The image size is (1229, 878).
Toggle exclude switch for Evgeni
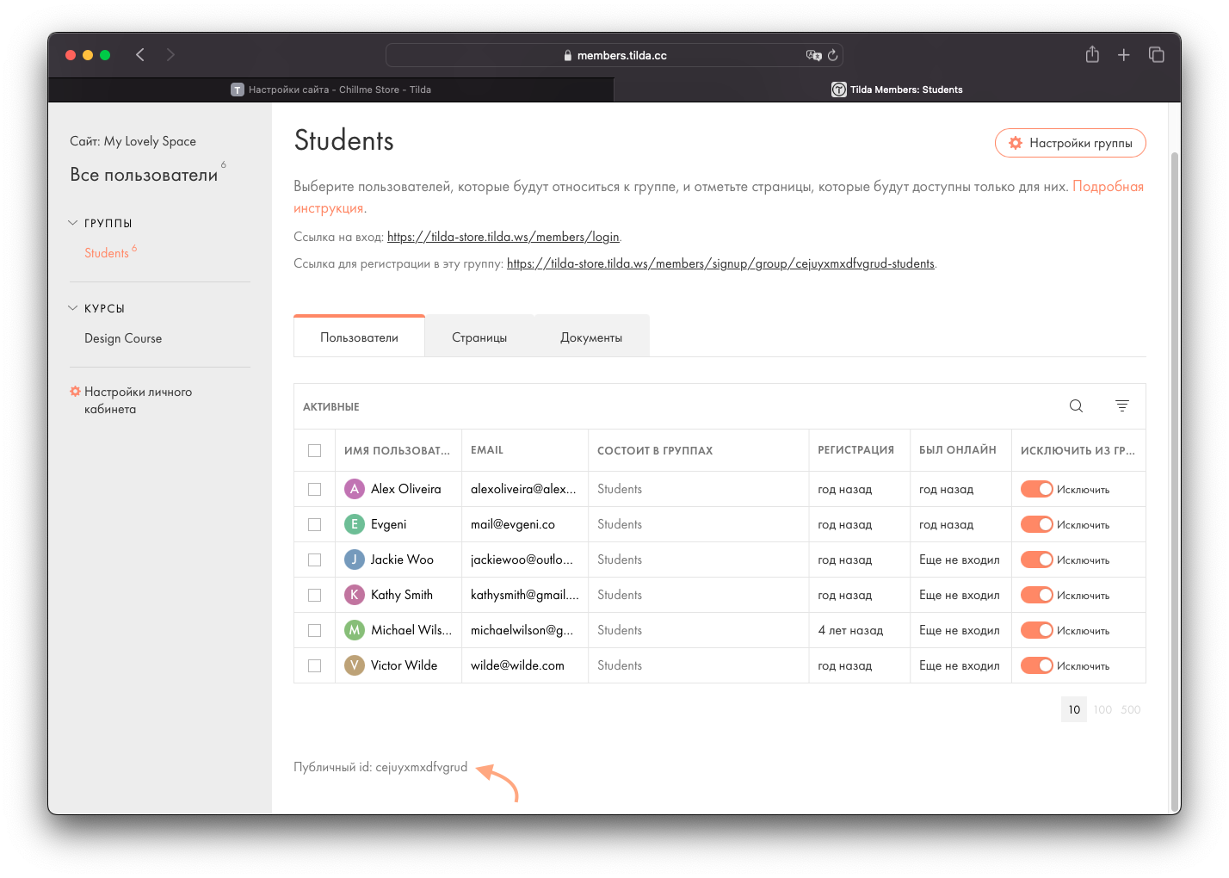1037,524
